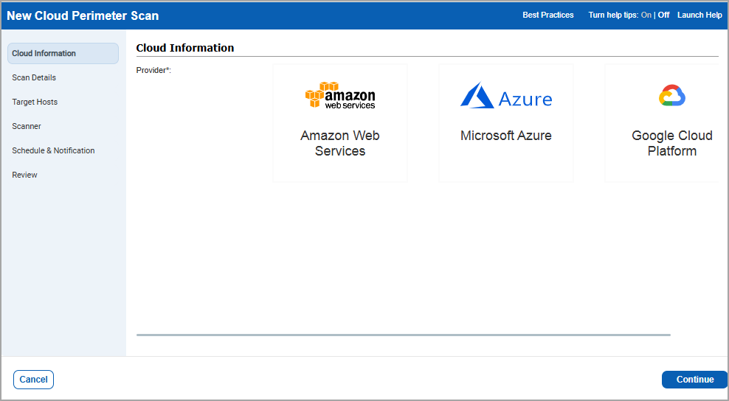The height and width of the screenshot is (401, 729).
Task: Click the Amazon Web Services logo
Action: coord(340,96)
